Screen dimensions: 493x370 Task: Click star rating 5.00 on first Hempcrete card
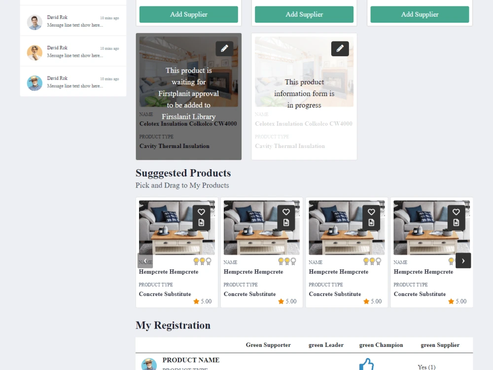(203, 301)
